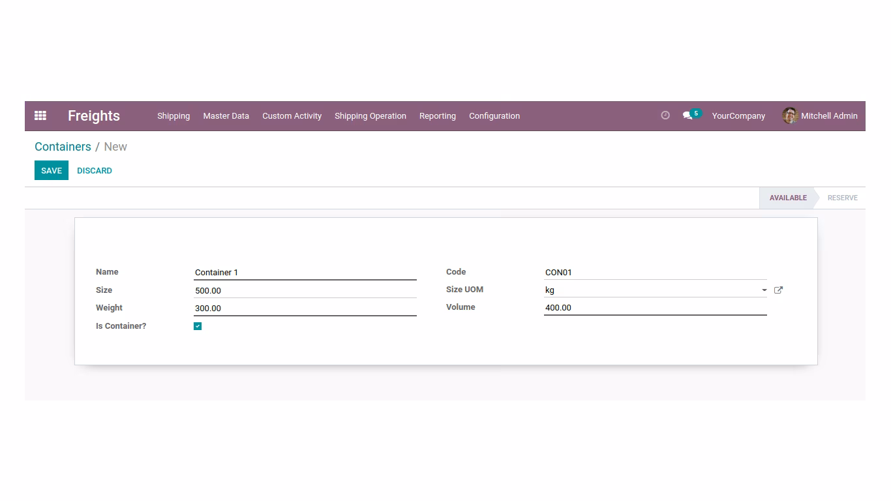The height and width of the screenshot is (501, 891).
Task: Click the Volume label
Action: click(x=461, y=307)
